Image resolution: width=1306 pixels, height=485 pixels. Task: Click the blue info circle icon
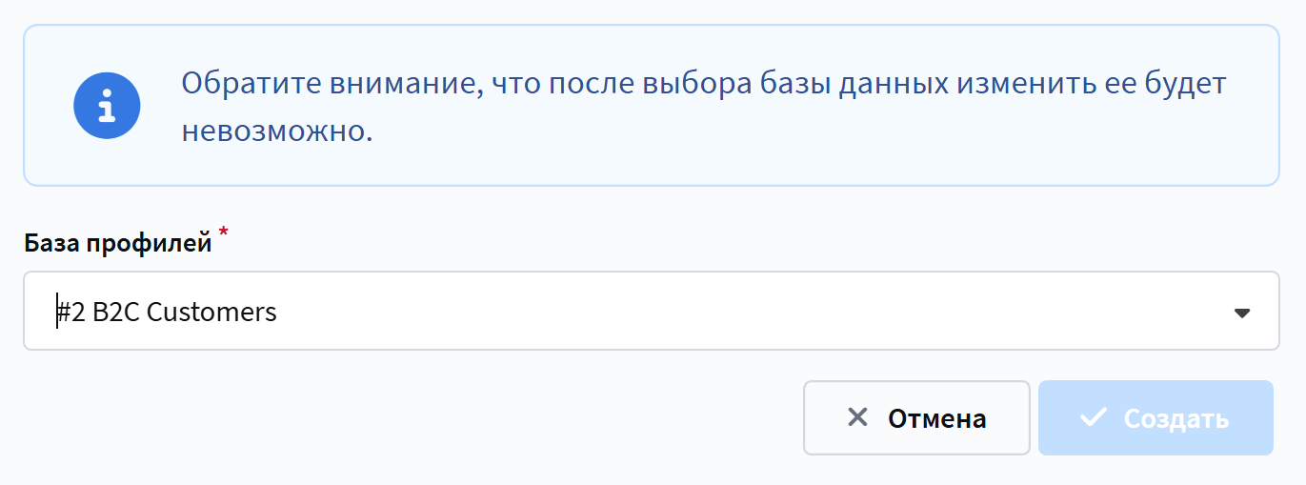[x=107, y=105]
